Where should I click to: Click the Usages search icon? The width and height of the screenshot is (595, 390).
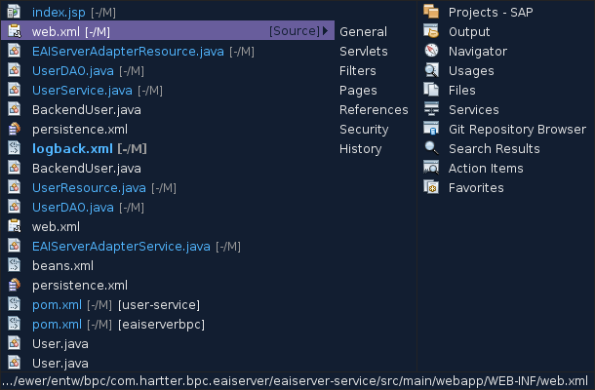[431, 70]
